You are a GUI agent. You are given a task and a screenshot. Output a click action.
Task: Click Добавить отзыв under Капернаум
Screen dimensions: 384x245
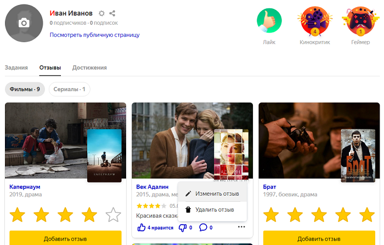pyautogui.click(x=65, y=238)
